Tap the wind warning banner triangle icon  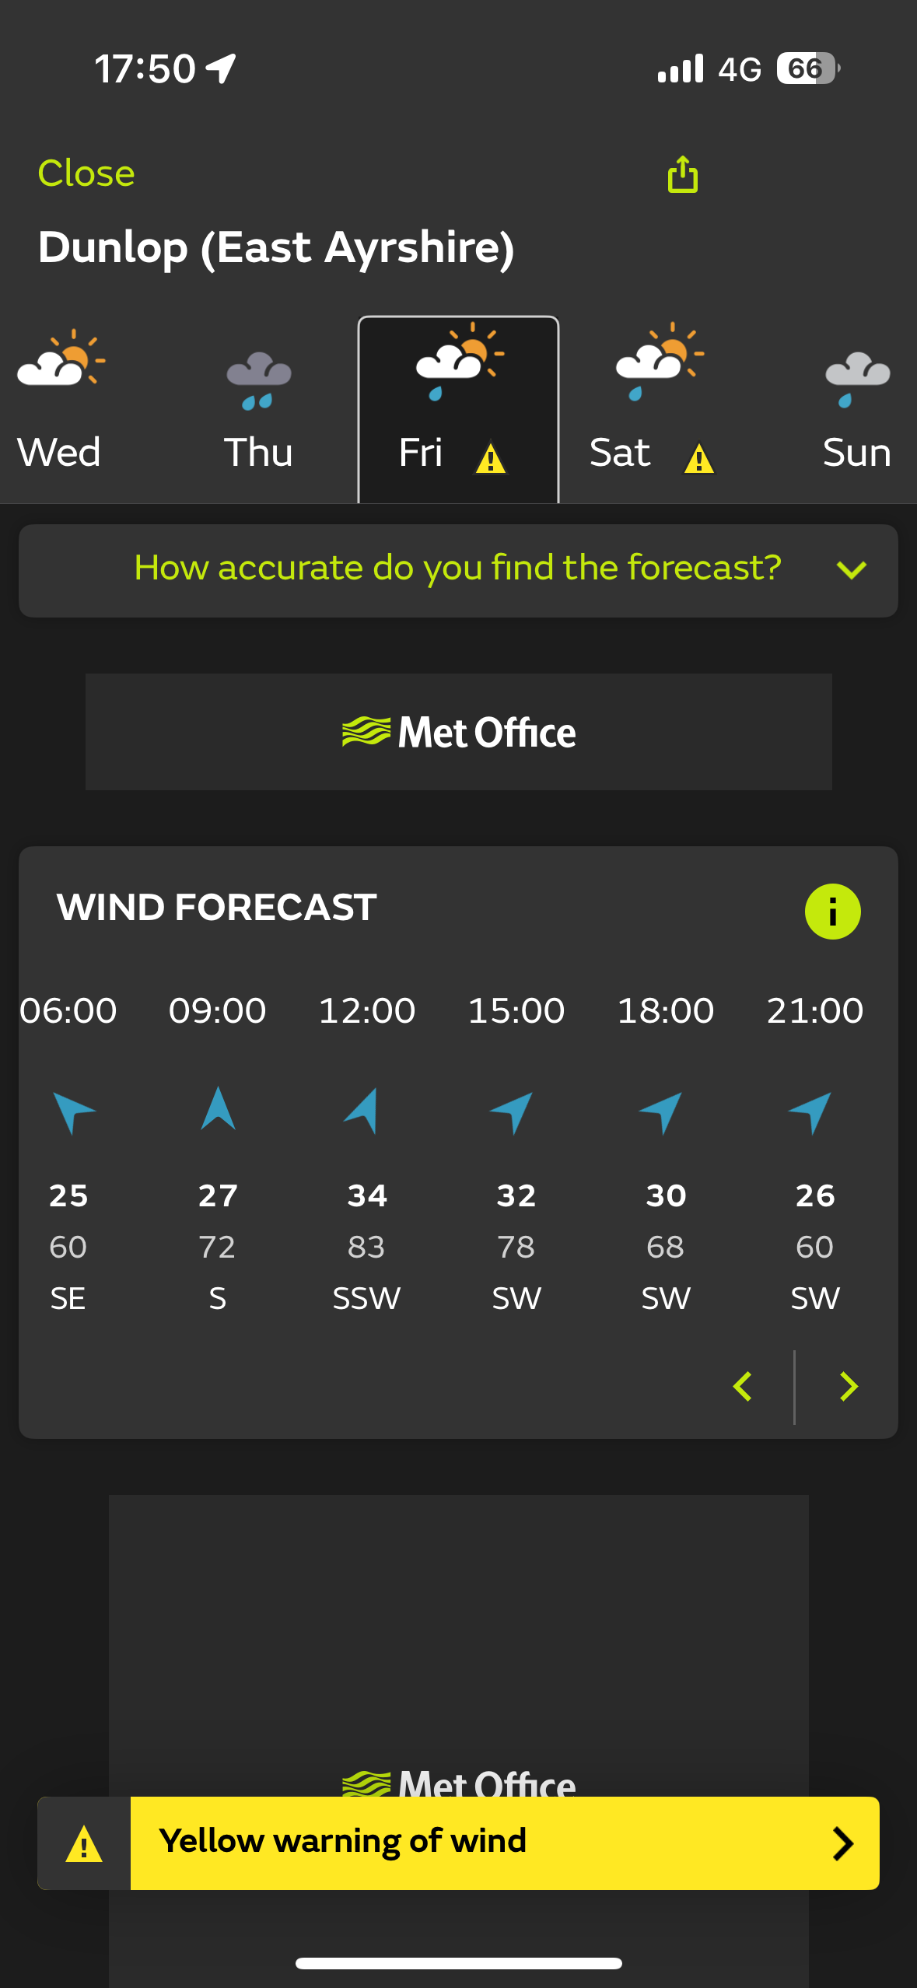[x=84, y=1843]
